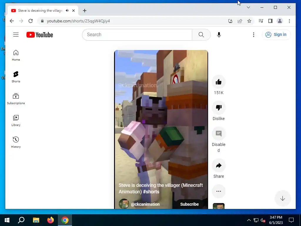The width and height of the screenshot is (301, 226).
Task: Show hidden system tray icons
Action: [249, 220]
